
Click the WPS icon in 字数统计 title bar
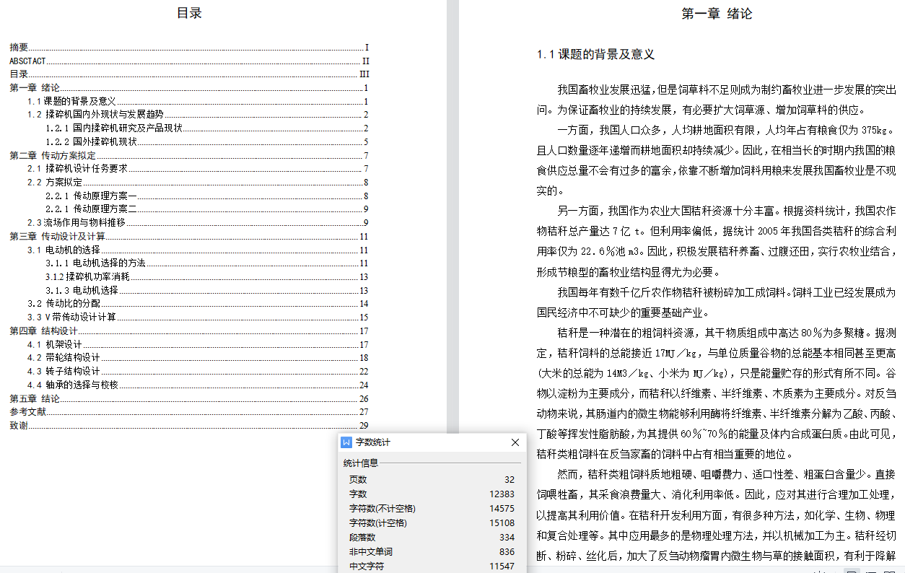pyautogui.click(x=346, y=442)
